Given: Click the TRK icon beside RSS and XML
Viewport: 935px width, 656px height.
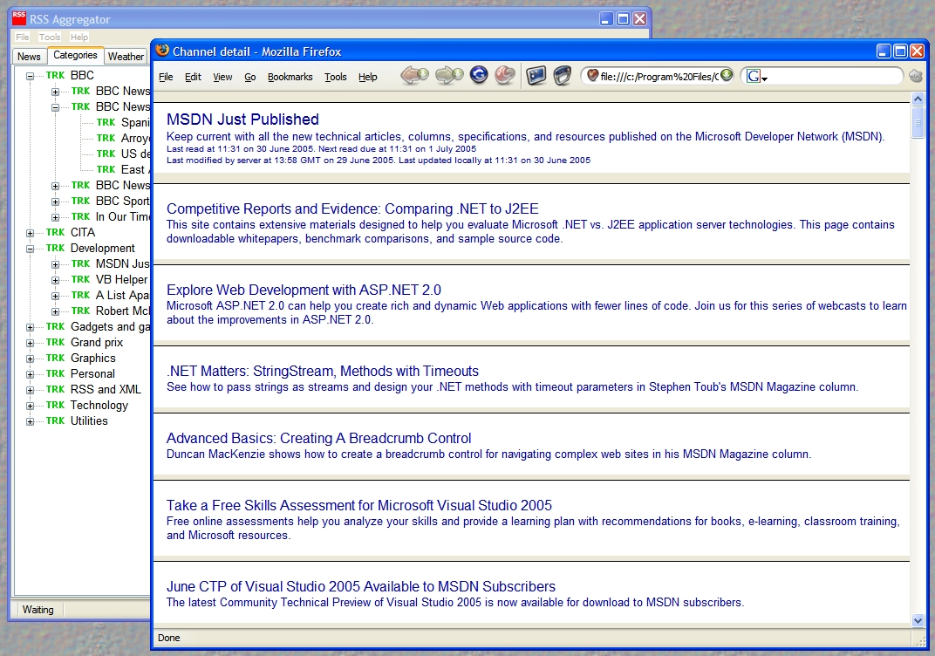Looking at the screenshot, I should (56, 389).
